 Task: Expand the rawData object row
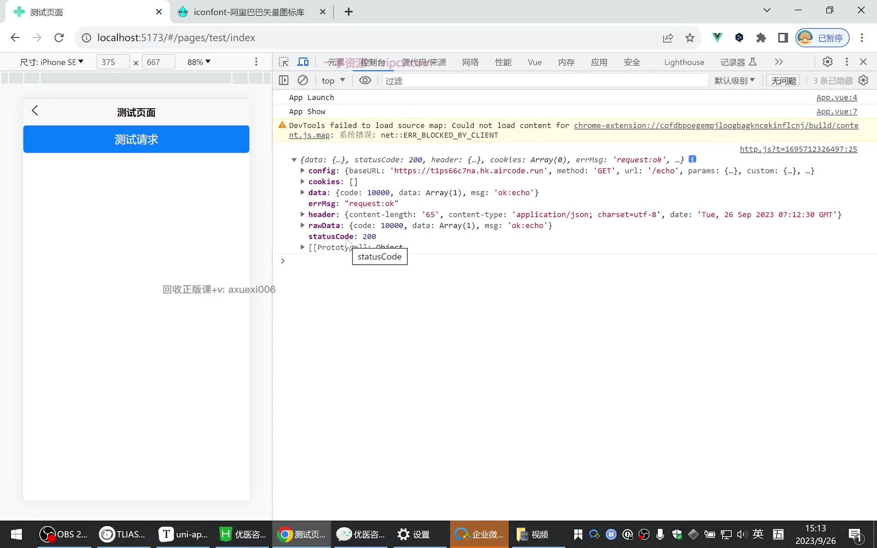click(x=302, y=225)
